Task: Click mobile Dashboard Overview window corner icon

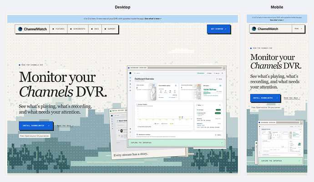Action: 301,122
